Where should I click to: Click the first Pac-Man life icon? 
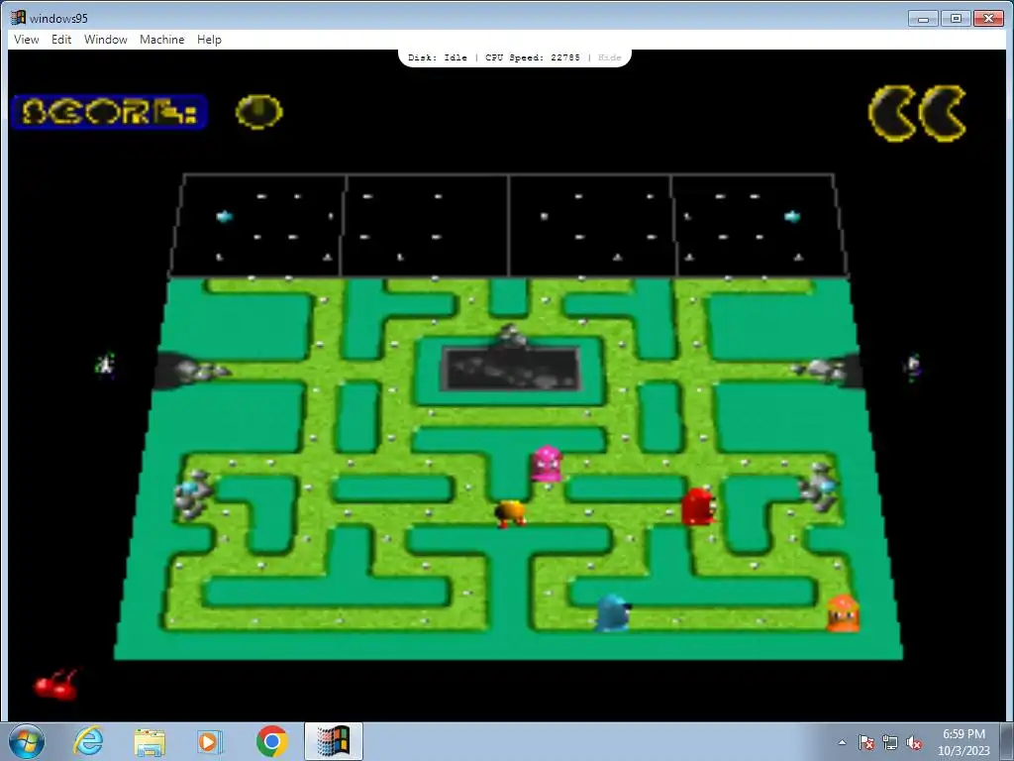pos(892,113)
